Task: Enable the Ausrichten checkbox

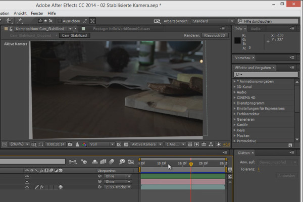Action: point(60,21)
